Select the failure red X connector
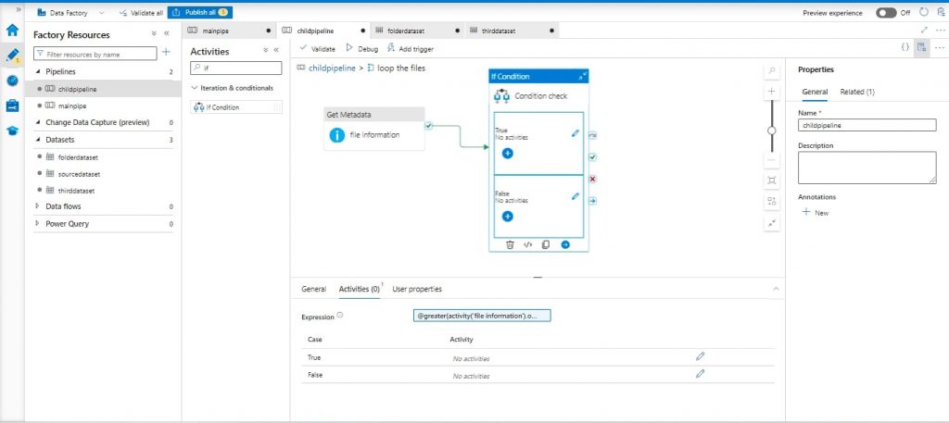Viewport: 949px width, 423px height. coord(592,179)
